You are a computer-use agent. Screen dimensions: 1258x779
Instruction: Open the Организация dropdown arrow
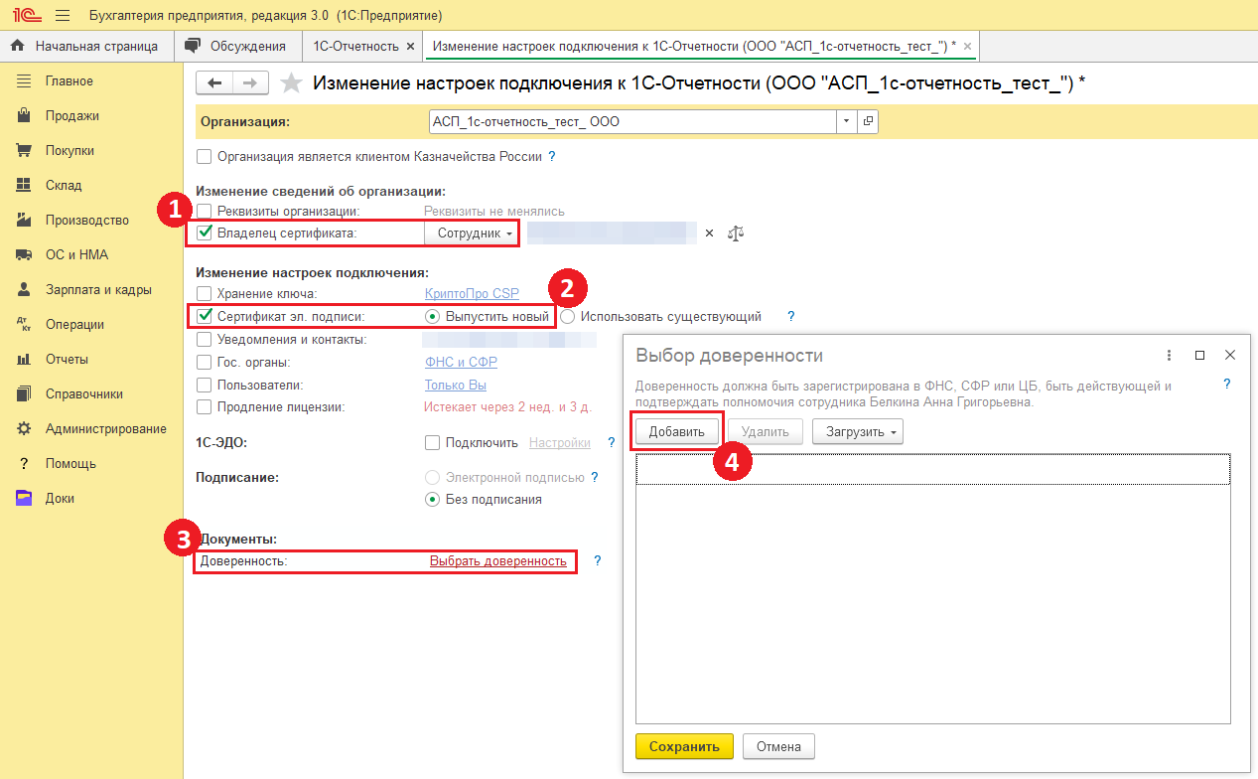coord(847,121)
